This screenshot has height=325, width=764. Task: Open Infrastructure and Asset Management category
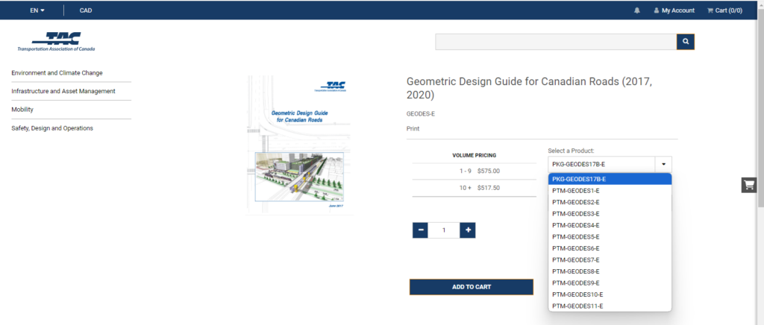click(x=63, y=91)
